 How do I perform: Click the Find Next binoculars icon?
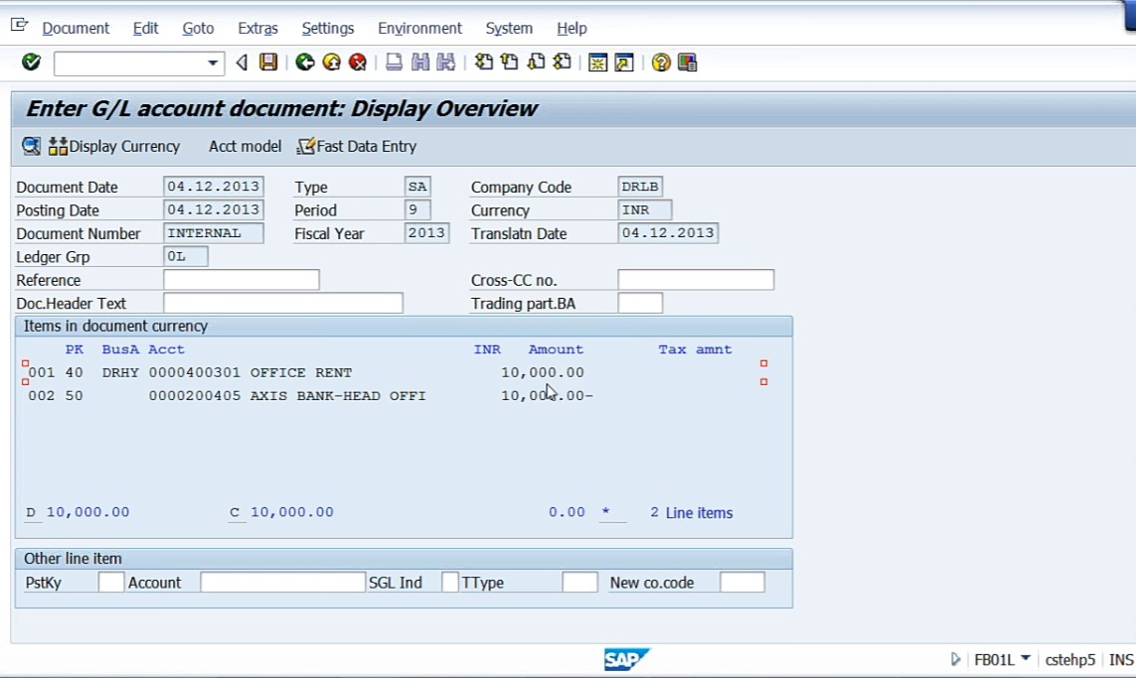pos(446,63)
